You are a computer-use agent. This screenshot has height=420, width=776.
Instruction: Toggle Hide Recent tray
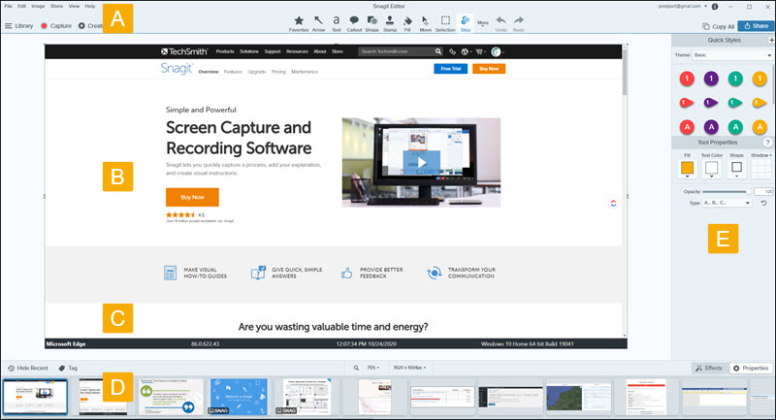coord(28,368)
